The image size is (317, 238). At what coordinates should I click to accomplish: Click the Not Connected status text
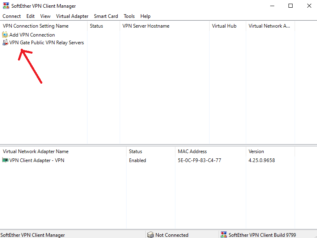click(x=172, y=235)
